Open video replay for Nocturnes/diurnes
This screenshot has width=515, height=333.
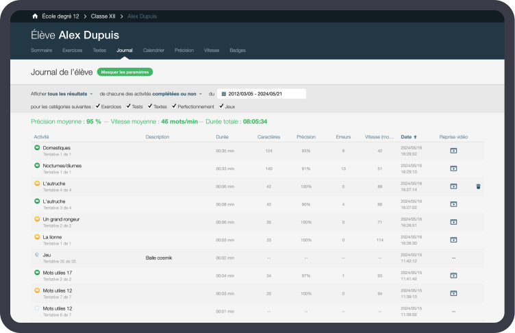(453, 169)
